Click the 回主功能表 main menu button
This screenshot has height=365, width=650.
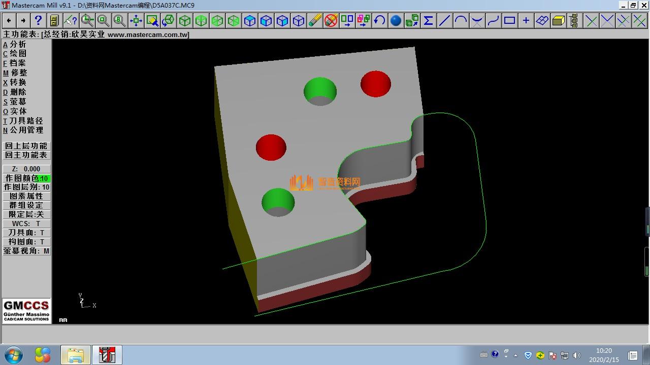click(26, 155)
